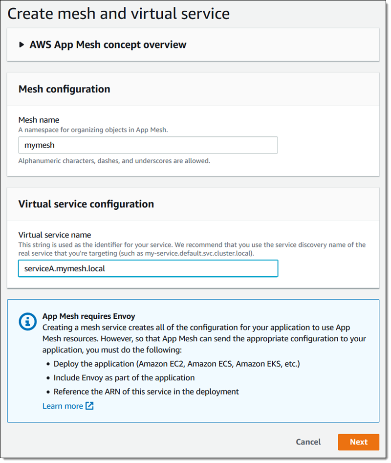391x463 pixels.
Task: Click the "Mesh configuration" section heading
Action: 64,89
